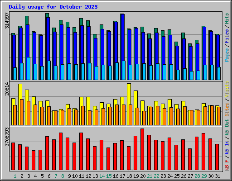Click the 'kB F' legend label
Screen dimensions: 232x181
[x=227, y=165]
